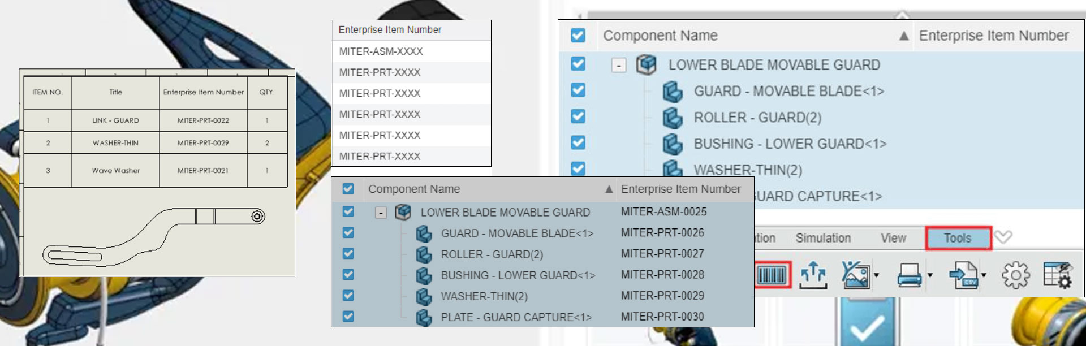Click the image capture toolbar icon
This screenshot has width=1086, height=346.
(855, 275)
